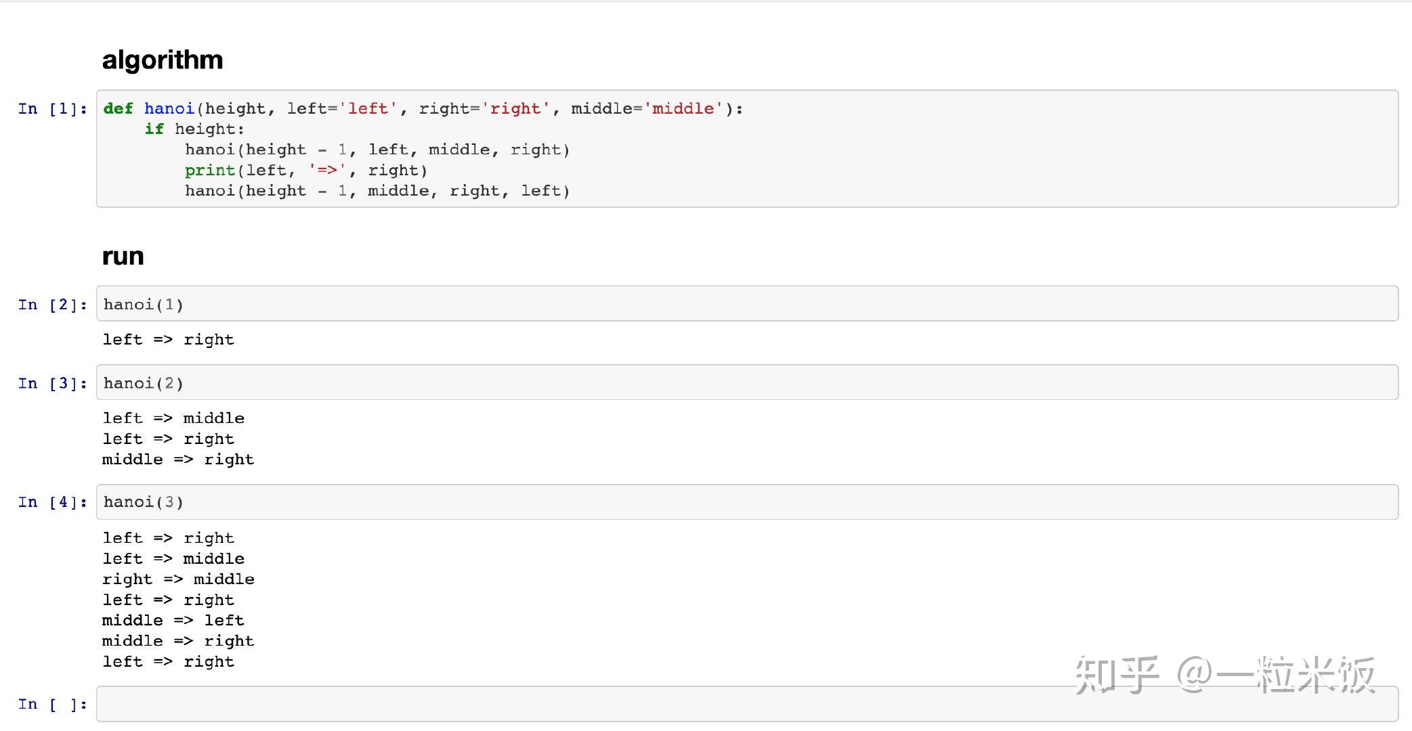Click the 'if height:' line
This screenshot has width=1412, height=731.
194,129
